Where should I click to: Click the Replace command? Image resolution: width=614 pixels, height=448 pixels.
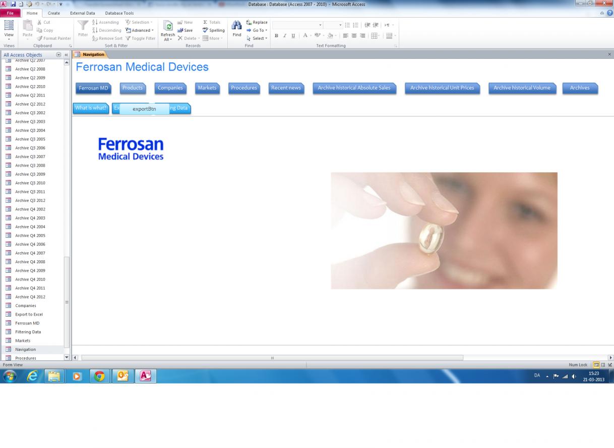coord(257,22)
